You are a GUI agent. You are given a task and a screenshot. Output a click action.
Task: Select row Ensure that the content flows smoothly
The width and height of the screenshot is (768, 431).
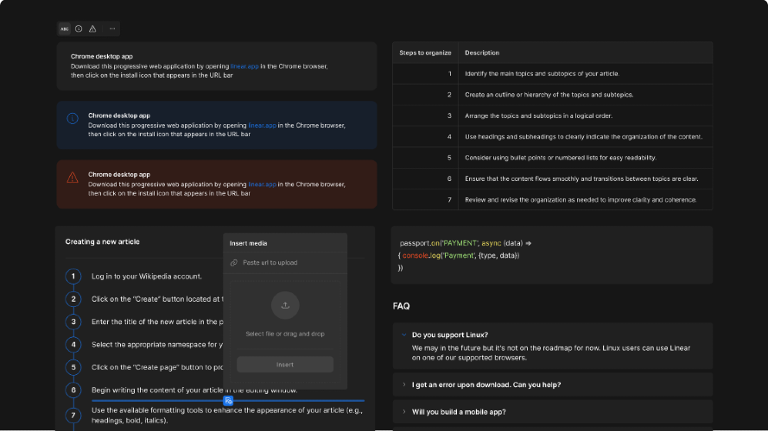[x=553, y=178]
